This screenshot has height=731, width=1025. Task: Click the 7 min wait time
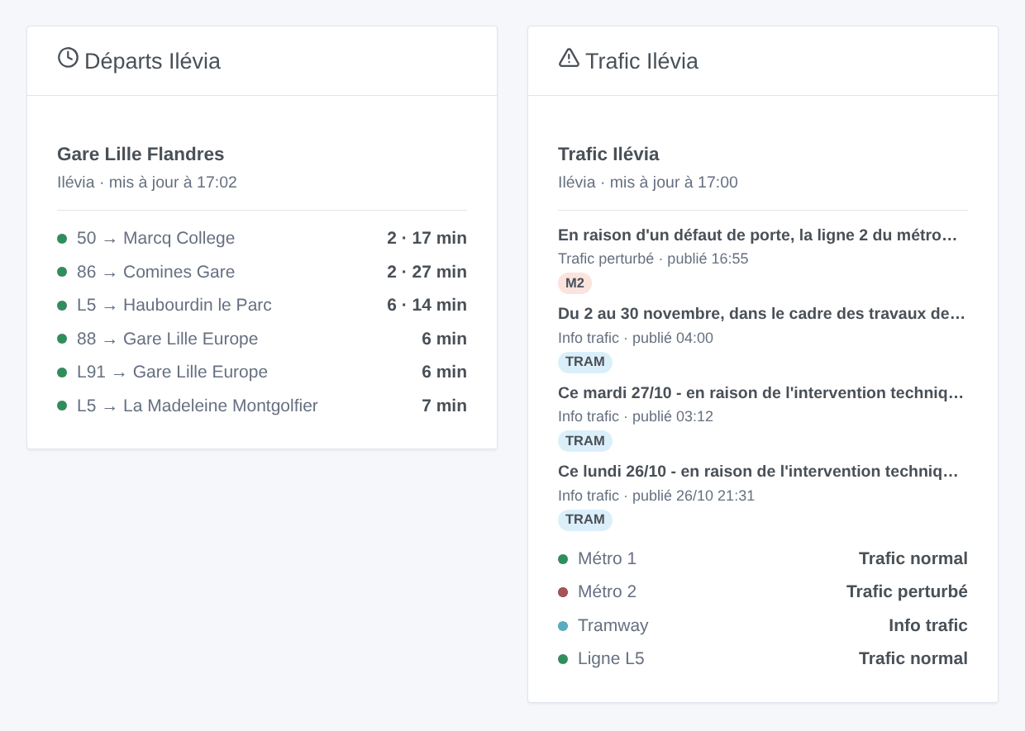(x=445, y=406)
